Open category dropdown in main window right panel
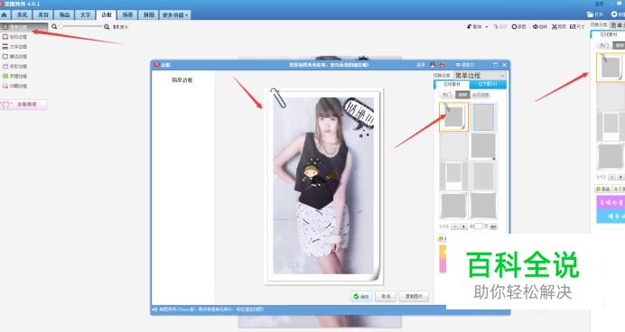 point(617,25)
